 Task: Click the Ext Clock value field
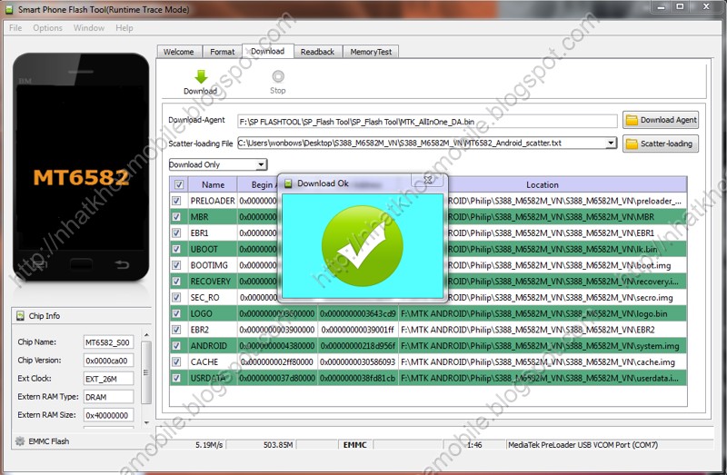[x=108, y=379]
